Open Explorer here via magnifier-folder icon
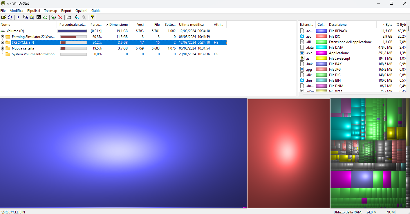The width and height of the screenshot is (410, 214). [32, 17]
